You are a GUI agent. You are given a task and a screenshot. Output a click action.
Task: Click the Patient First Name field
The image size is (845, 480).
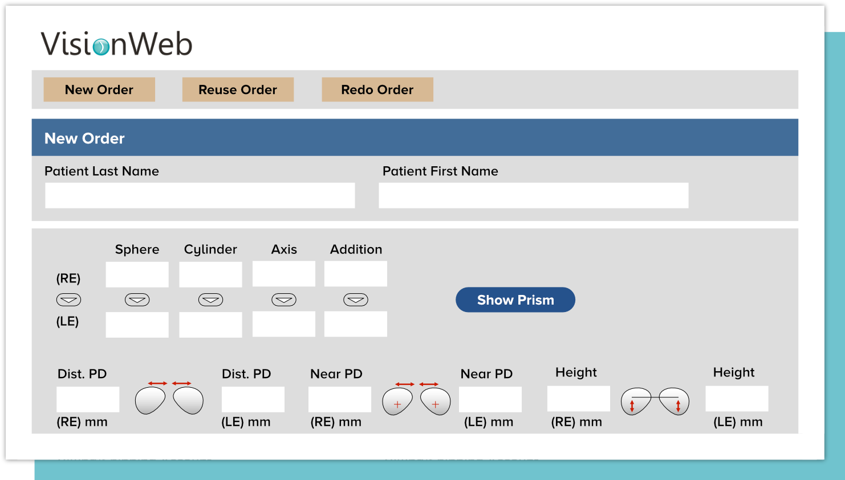pyautogui.click(x=533, y=195)
